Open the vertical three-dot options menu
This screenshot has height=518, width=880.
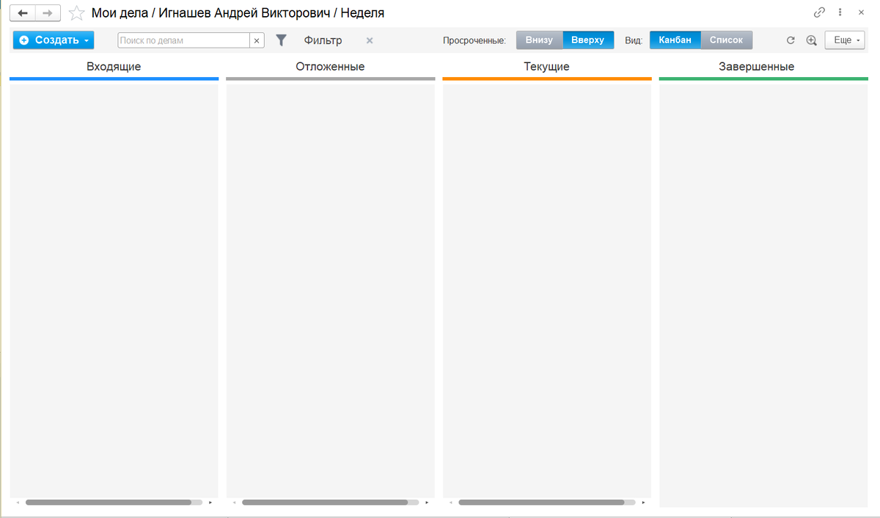(x=840, y=12)
